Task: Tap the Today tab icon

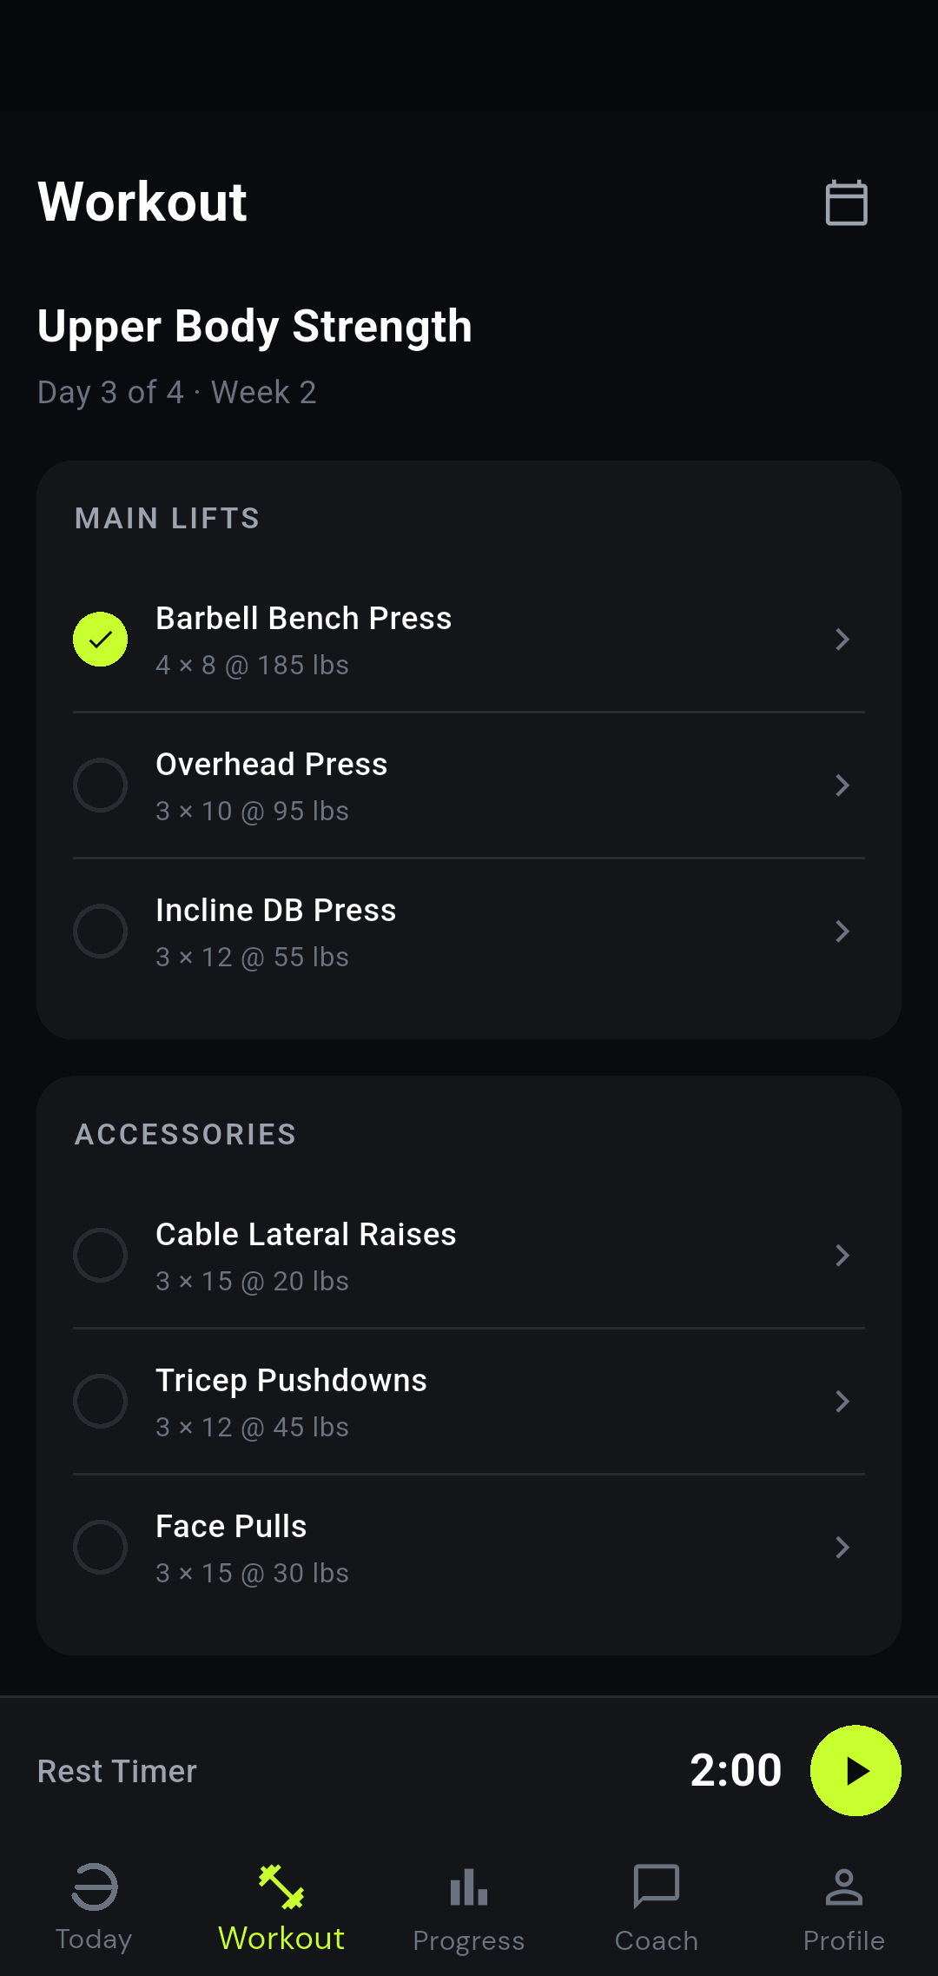Action: [x=94, y=1886]
